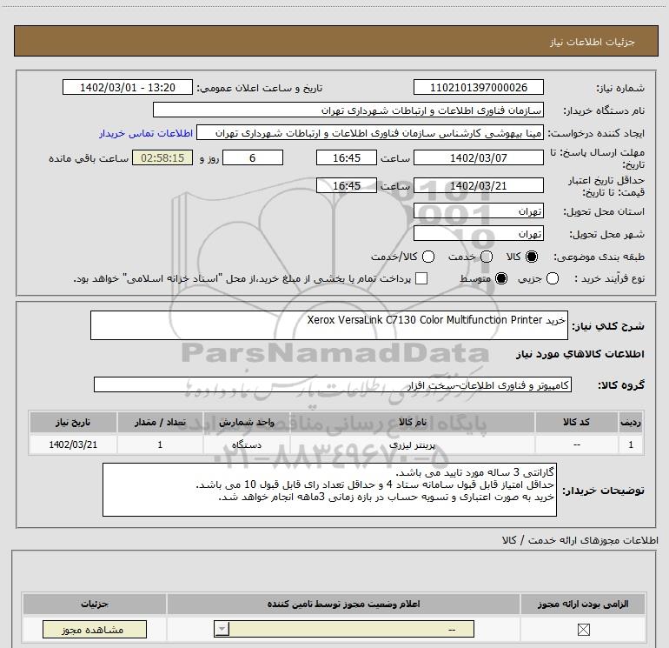Click the دستگاه unit cell
669x648 pixels.
(x=246, y=444)
